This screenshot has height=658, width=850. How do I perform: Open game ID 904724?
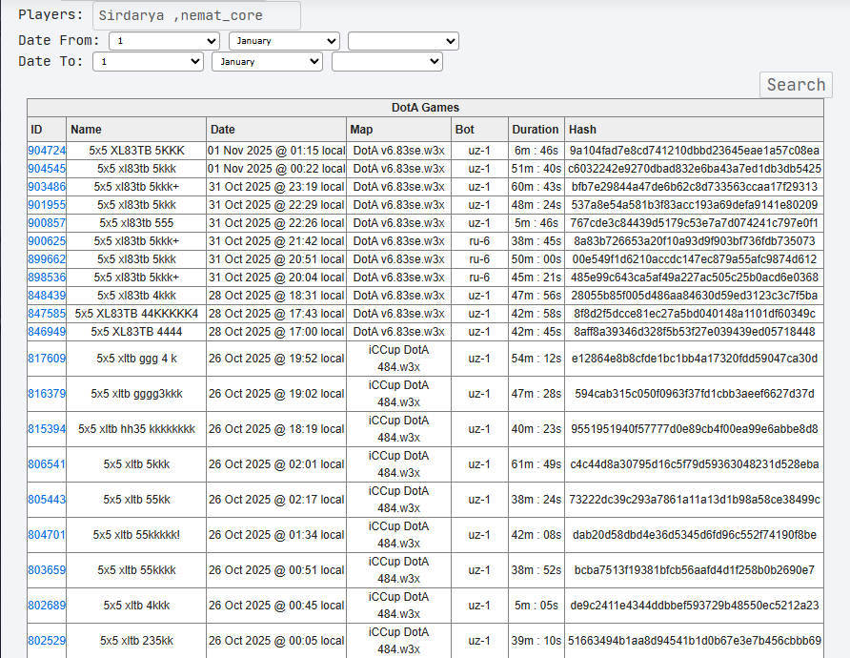47,151
